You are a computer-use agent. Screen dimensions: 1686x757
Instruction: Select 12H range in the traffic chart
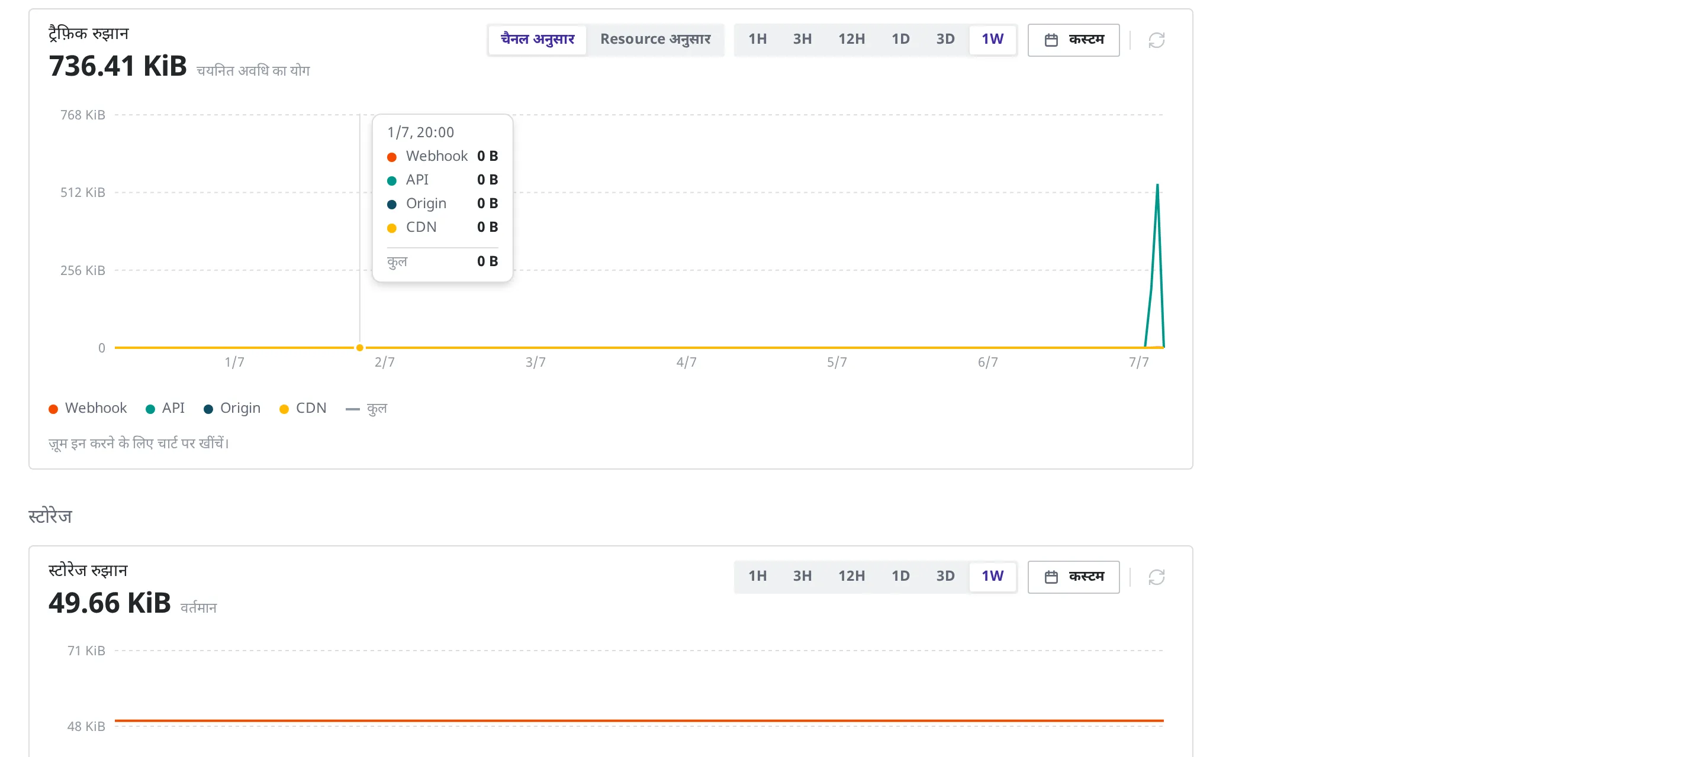(x=851, y=39)
